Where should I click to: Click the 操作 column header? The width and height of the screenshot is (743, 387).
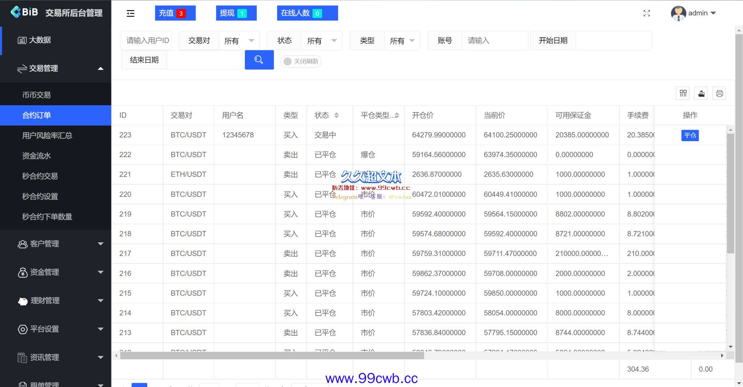click(690, 115)
